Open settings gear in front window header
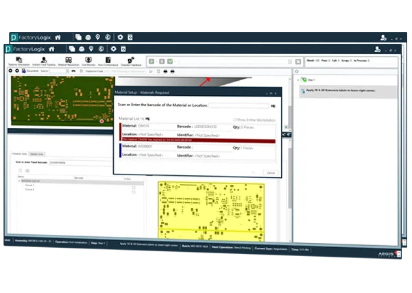This screenshot has width=412, height=293. (113, 49)
